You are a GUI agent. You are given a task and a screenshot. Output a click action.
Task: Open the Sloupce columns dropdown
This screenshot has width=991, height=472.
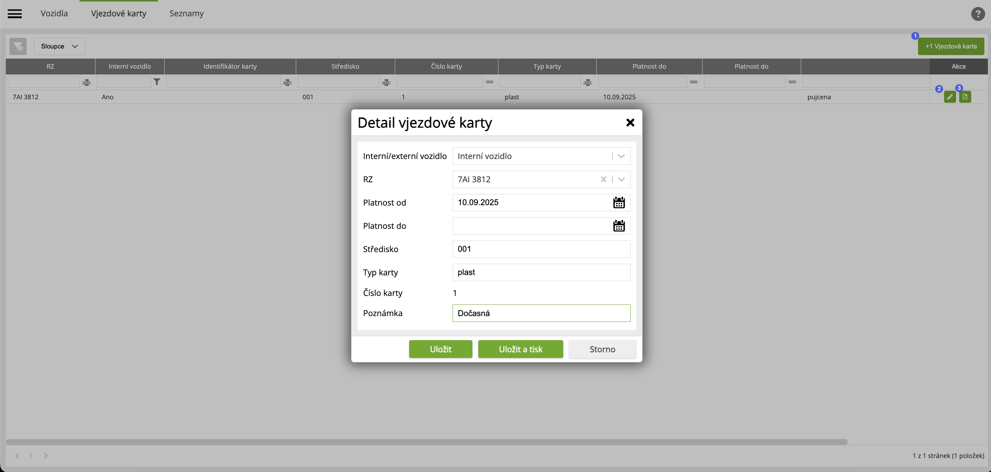[59, 46]
